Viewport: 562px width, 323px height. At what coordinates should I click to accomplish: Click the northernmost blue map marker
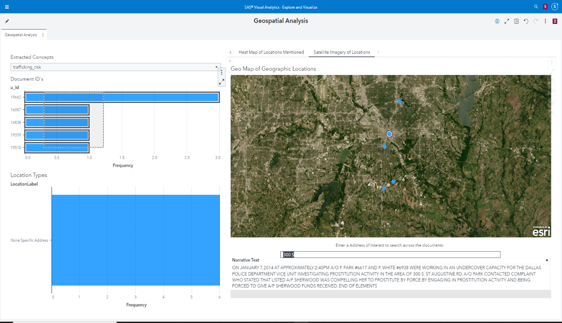(x=399, y=101)
